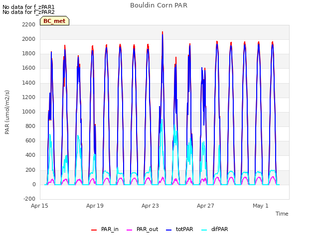Click the chart title Bouldin Corn PAR
Viewport: 319px width, 239px height.
point(159,5)
